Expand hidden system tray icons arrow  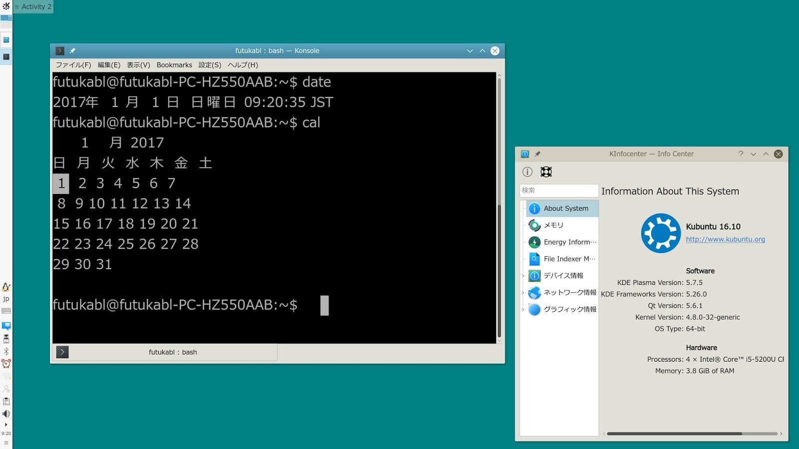coord(6,425)
